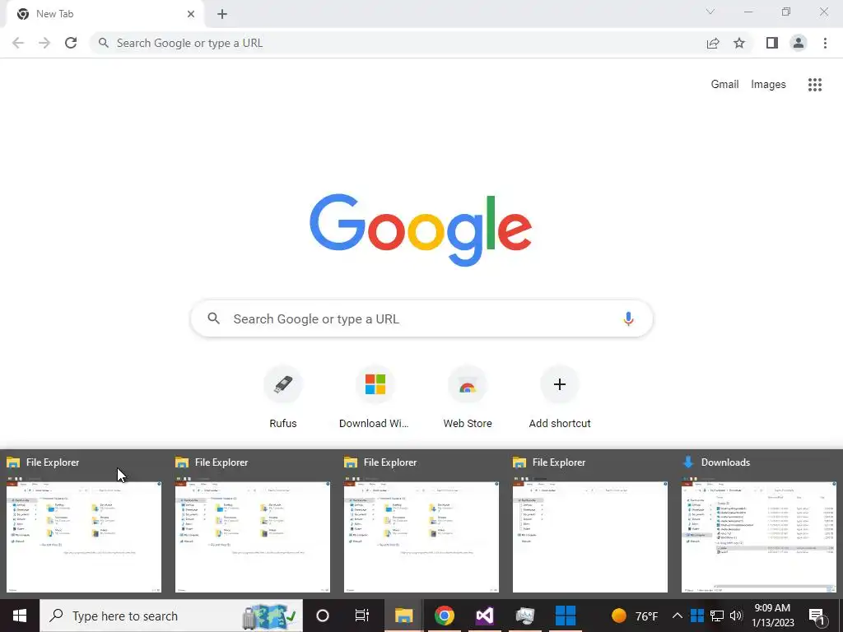Go back using the browser back arrow
Image resolution: width=843 pixels, height=632 pixels.
coord(18,43)
